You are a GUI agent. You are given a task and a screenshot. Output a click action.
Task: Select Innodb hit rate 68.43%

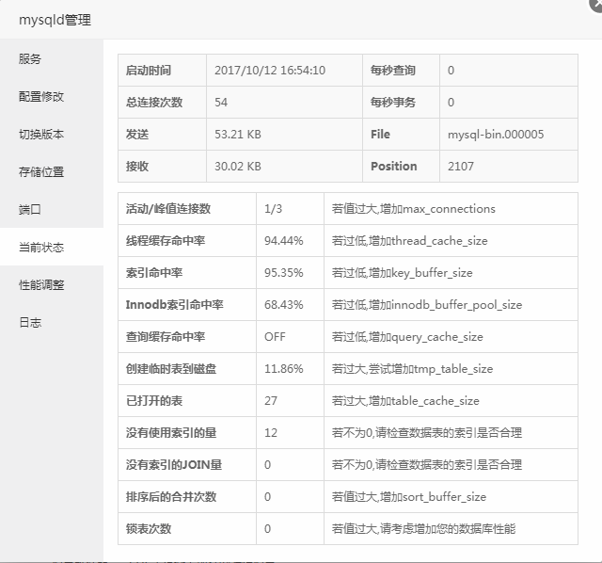tap(284, 304)
